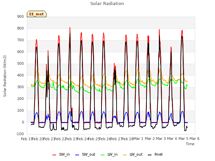Click the orange LW_out legend swatch
The width and height of the screenshot is (215, 161).
click(125, 155)
